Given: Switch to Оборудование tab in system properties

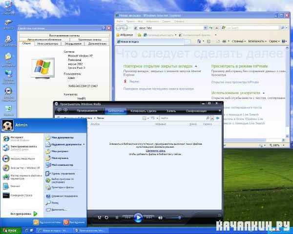Looking at the screenshot, I should (73, 44).
